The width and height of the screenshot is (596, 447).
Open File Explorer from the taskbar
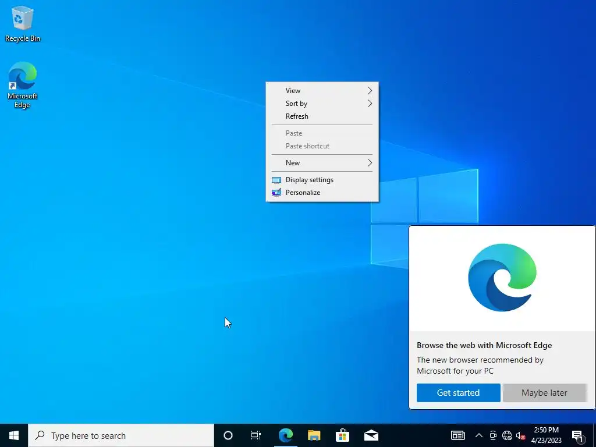pyautogui.click(x=314, y=435)
